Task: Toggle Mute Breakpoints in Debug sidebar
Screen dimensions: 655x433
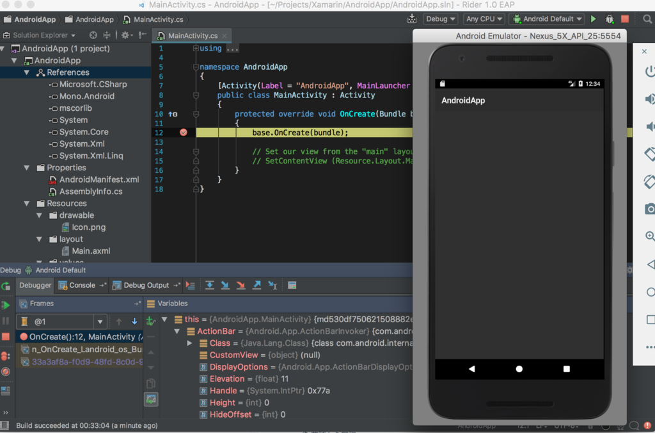Action: (x=6, y=372)
